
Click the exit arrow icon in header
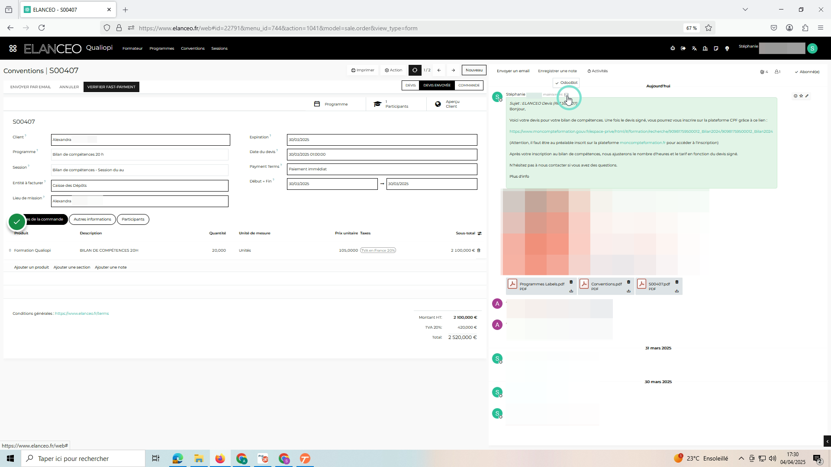(683, 48)
